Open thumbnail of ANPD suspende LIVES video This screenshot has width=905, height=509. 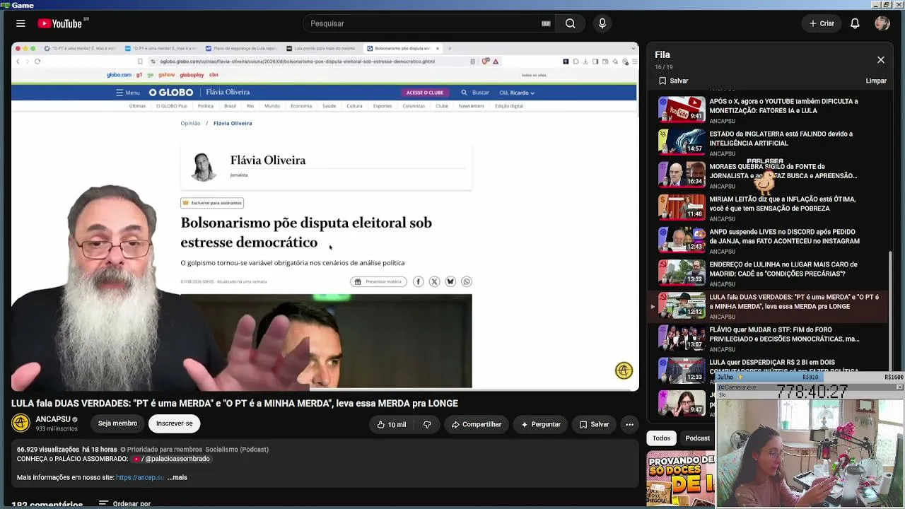682,240
